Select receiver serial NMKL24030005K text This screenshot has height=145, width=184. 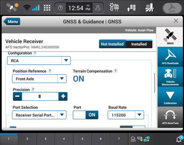(x=45, y=47)
